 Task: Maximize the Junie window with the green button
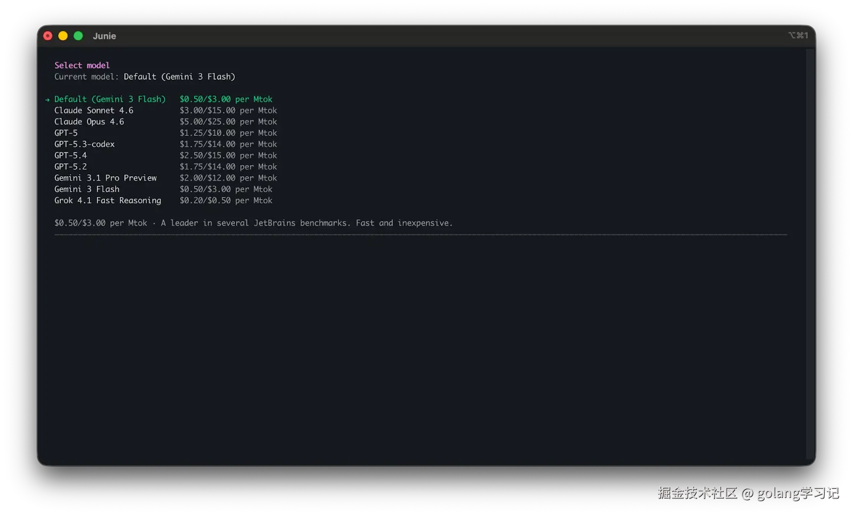(78, 36)
